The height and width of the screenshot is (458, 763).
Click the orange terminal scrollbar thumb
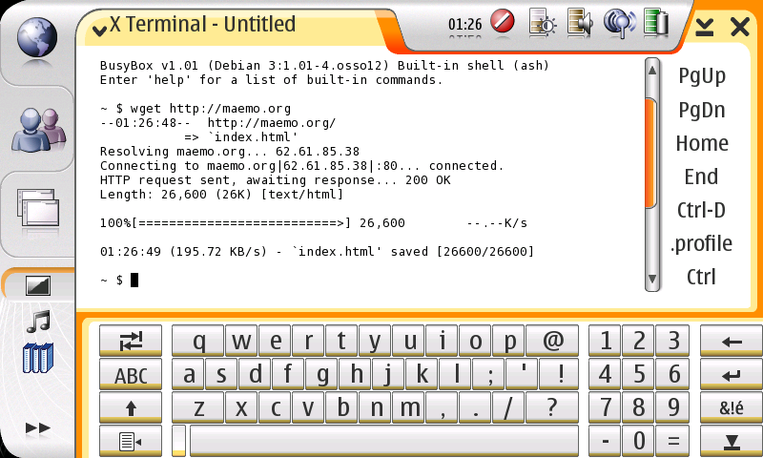pyautogui.click(x=651, y=153)
